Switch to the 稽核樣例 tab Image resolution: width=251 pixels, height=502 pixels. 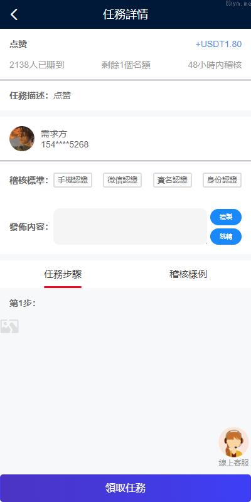pos(188,274)
